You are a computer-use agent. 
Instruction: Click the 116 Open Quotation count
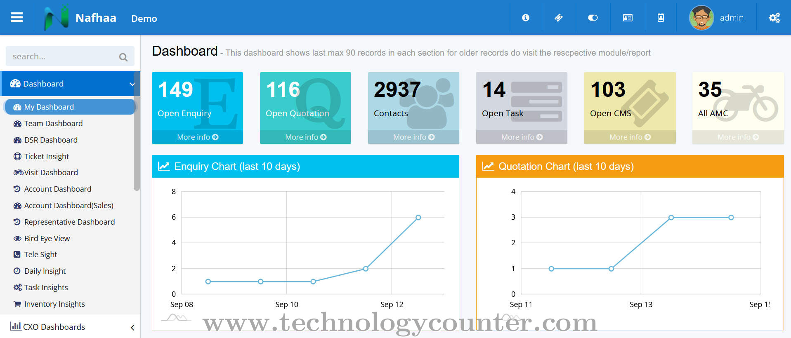pos(283,89)
